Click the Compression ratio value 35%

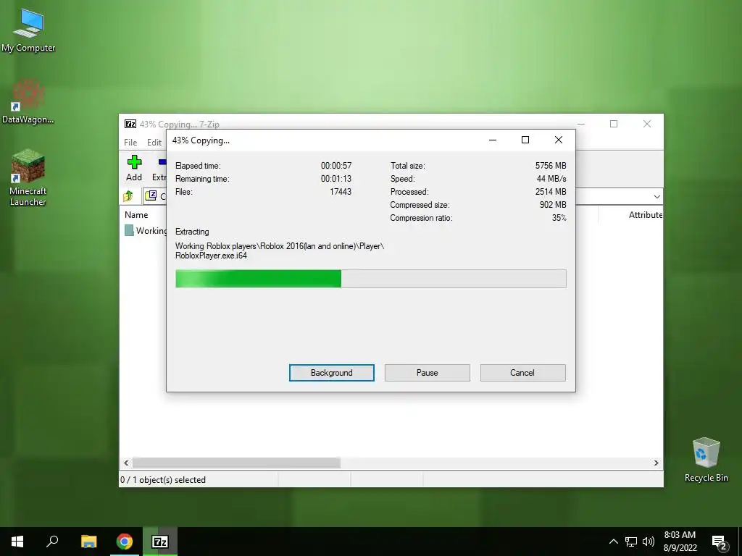559,218
